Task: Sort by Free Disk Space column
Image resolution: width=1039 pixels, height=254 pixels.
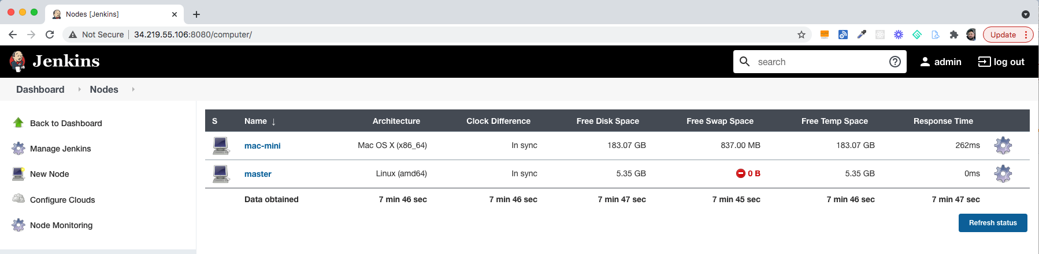Action: click(608, 121)
